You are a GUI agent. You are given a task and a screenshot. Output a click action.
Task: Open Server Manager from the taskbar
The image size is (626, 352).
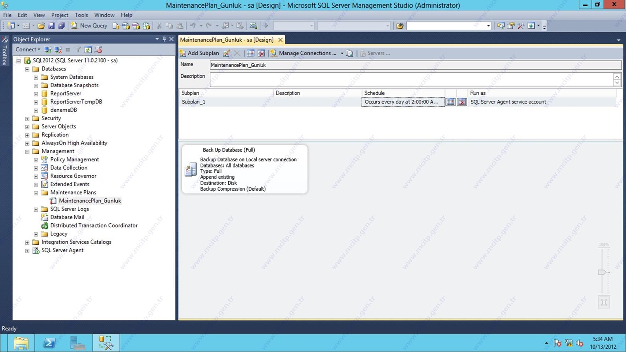pos(78,343)
